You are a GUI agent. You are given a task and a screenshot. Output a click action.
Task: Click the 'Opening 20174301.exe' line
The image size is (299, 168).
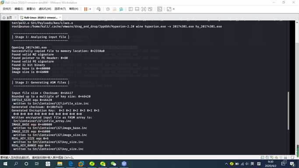tap(29, 47)
